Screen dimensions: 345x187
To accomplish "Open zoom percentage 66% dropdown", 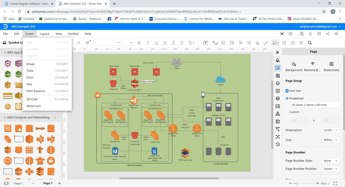I will pos(325,184).
